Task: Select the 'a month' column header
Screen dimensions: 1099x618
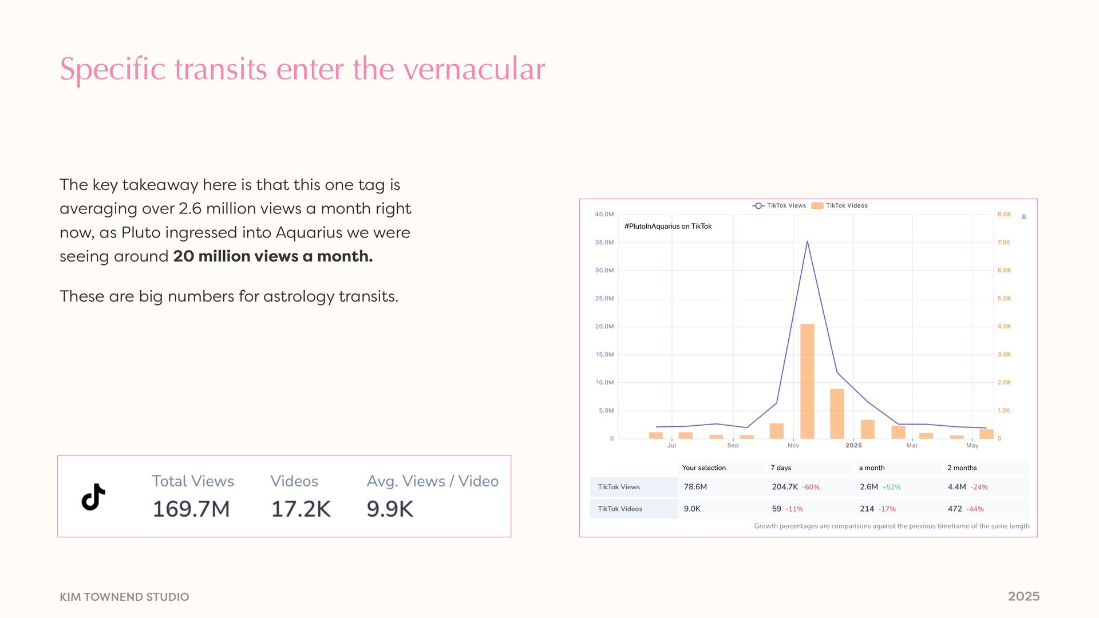Action: click(871, 468)
